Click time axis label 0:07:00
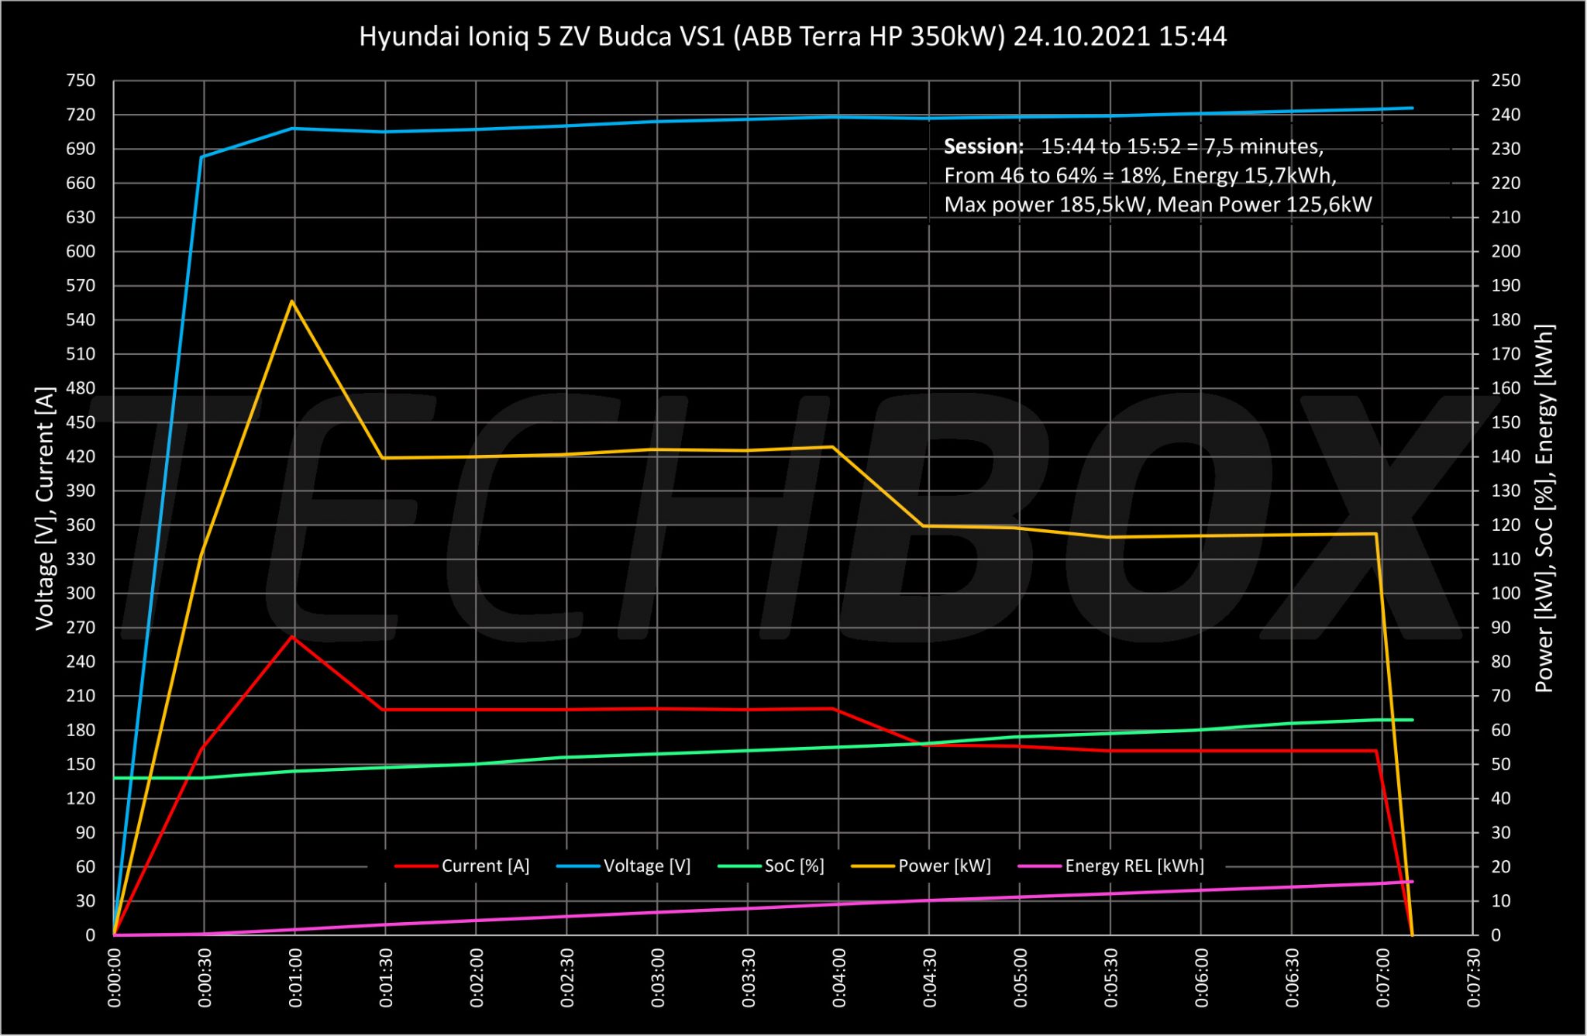Screen dimensions: 1587x1036 (x=1383, y=978)
